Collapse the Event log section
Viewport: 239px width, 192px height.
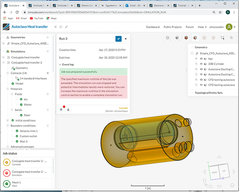pyautogui.click(x=60, y=65)
